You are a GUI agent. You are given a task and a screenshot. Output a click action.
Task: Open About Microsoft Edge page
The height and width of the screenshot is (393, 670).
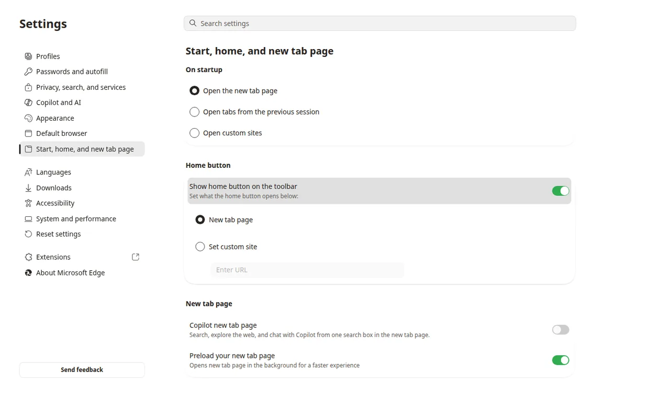tap(82, 273)
